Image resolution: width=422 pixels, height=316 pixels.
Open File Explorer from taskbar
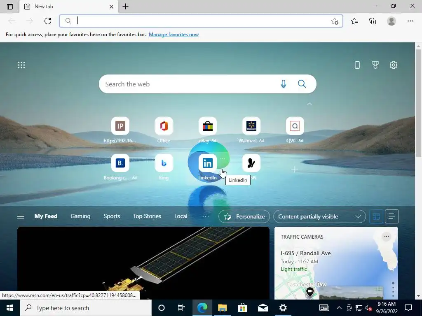click(222, 308)
